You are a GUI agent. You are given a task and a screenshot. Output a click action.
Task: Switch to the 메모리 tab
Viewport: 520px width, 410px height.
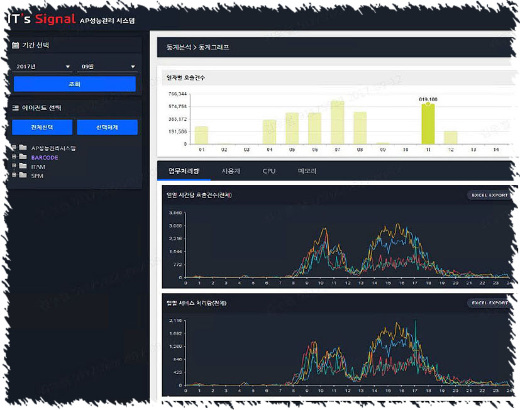(307, 171)
